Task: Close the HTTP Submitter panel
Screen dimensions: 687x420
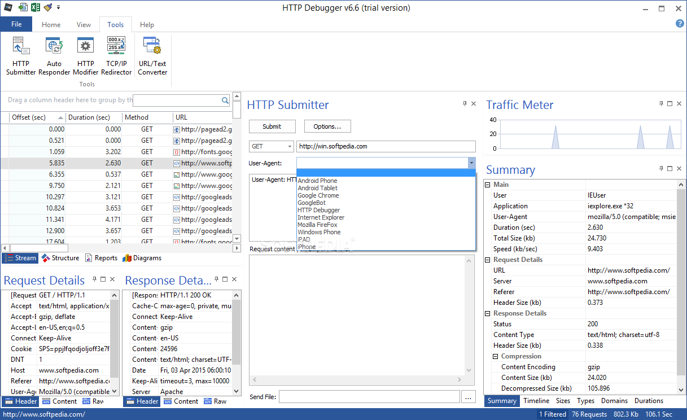Action: click(474, 104)
